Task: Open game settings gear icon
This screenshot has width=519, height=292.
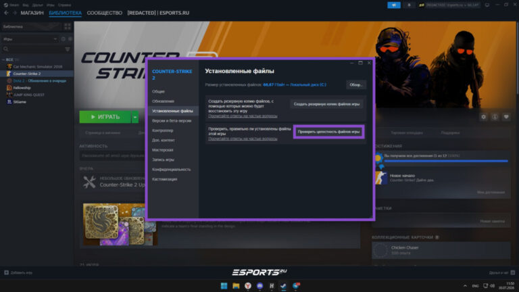Action: pos(484,117)
